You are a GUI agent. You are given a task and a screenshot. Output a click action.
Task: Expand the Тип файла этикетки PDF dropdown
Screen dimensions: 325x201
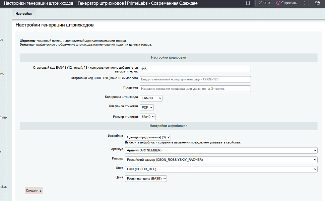click(x=146, y=108)
